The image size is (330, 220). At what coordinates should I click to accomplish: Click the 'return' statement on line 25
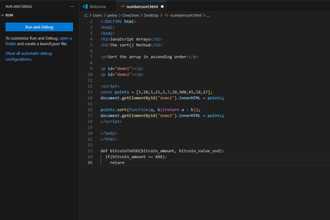tap(117, 163)
